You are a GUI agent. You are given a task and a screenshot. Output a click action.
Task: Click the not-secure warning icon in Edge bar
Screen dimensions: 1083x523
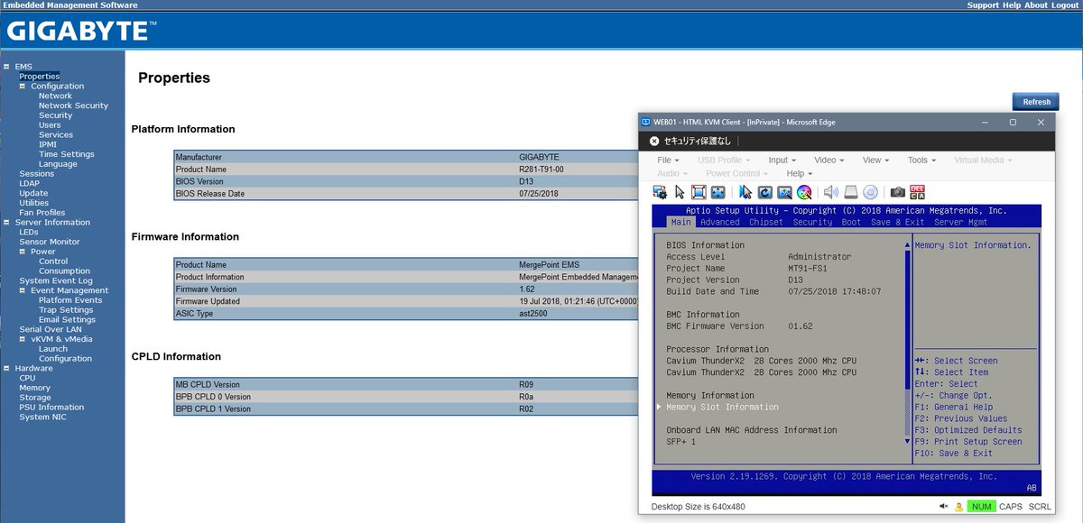tap(654, 142)
